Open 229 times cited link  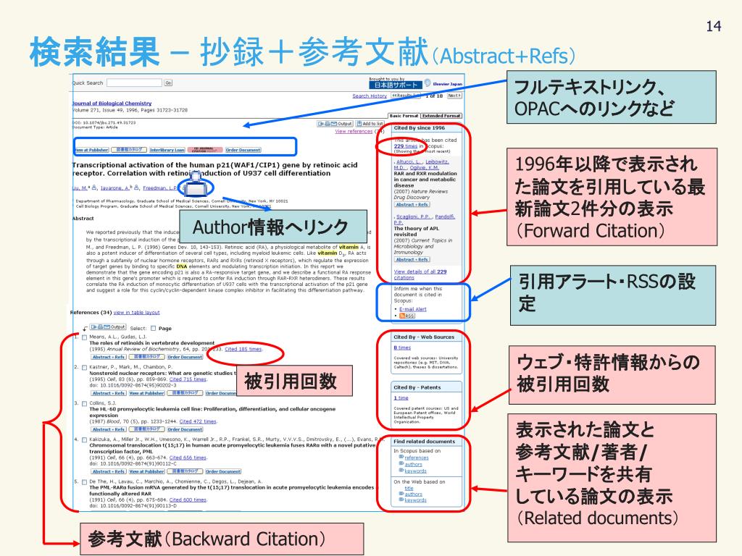(x=406, y=146)
